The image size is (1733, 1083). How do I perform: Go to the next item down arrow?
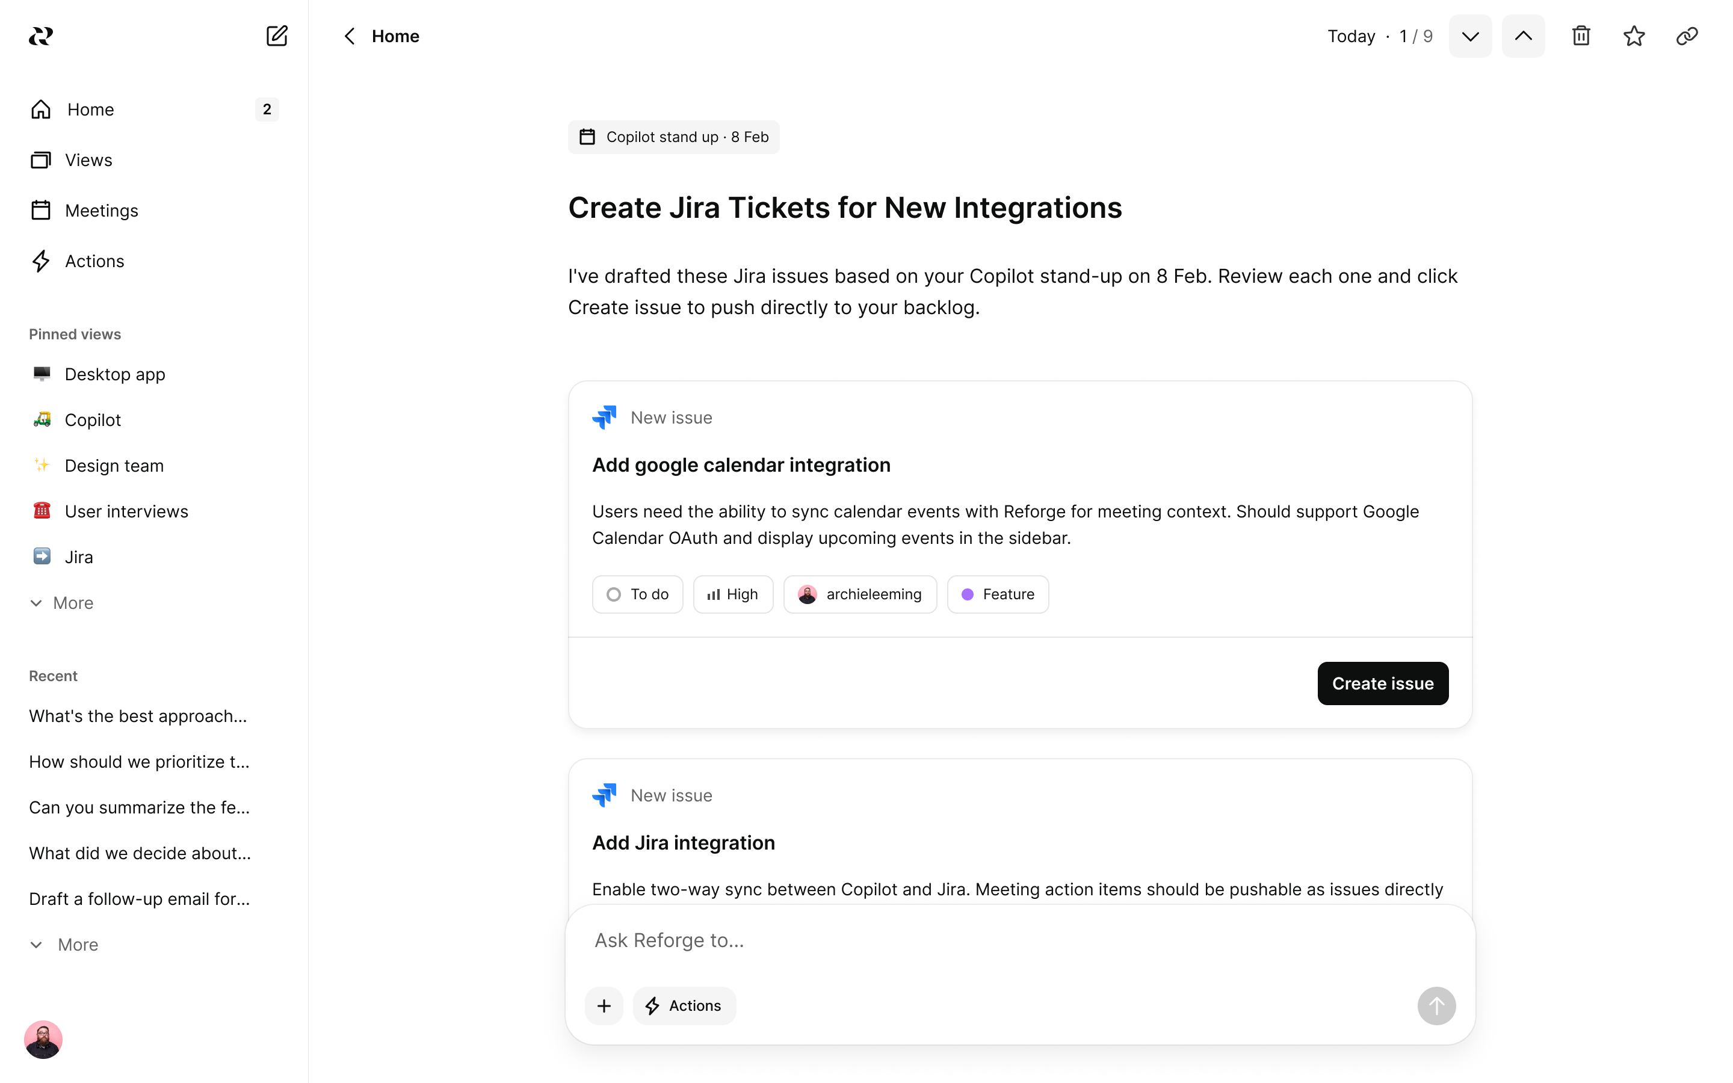[x=1469, y=36]
